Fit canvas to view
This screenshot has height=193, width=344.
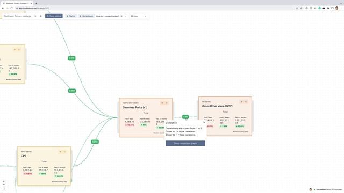point(4,188)
